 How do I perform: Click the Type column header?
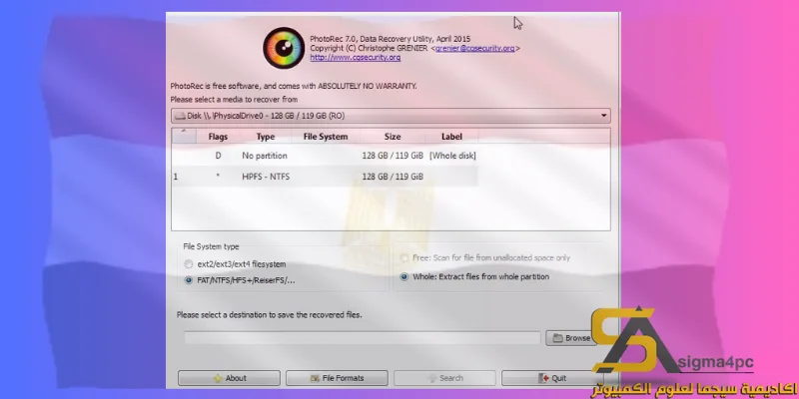point(266,137)
